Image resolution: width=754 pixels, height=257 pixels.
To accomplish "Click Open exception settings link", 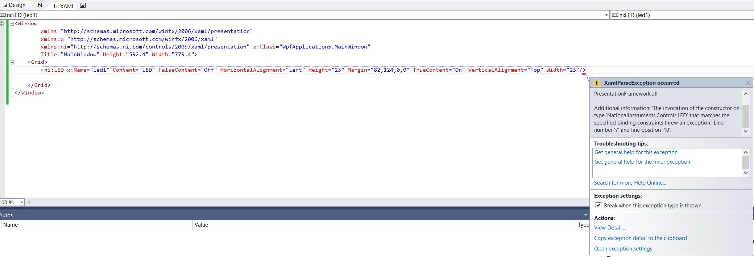I will (623, 249).
